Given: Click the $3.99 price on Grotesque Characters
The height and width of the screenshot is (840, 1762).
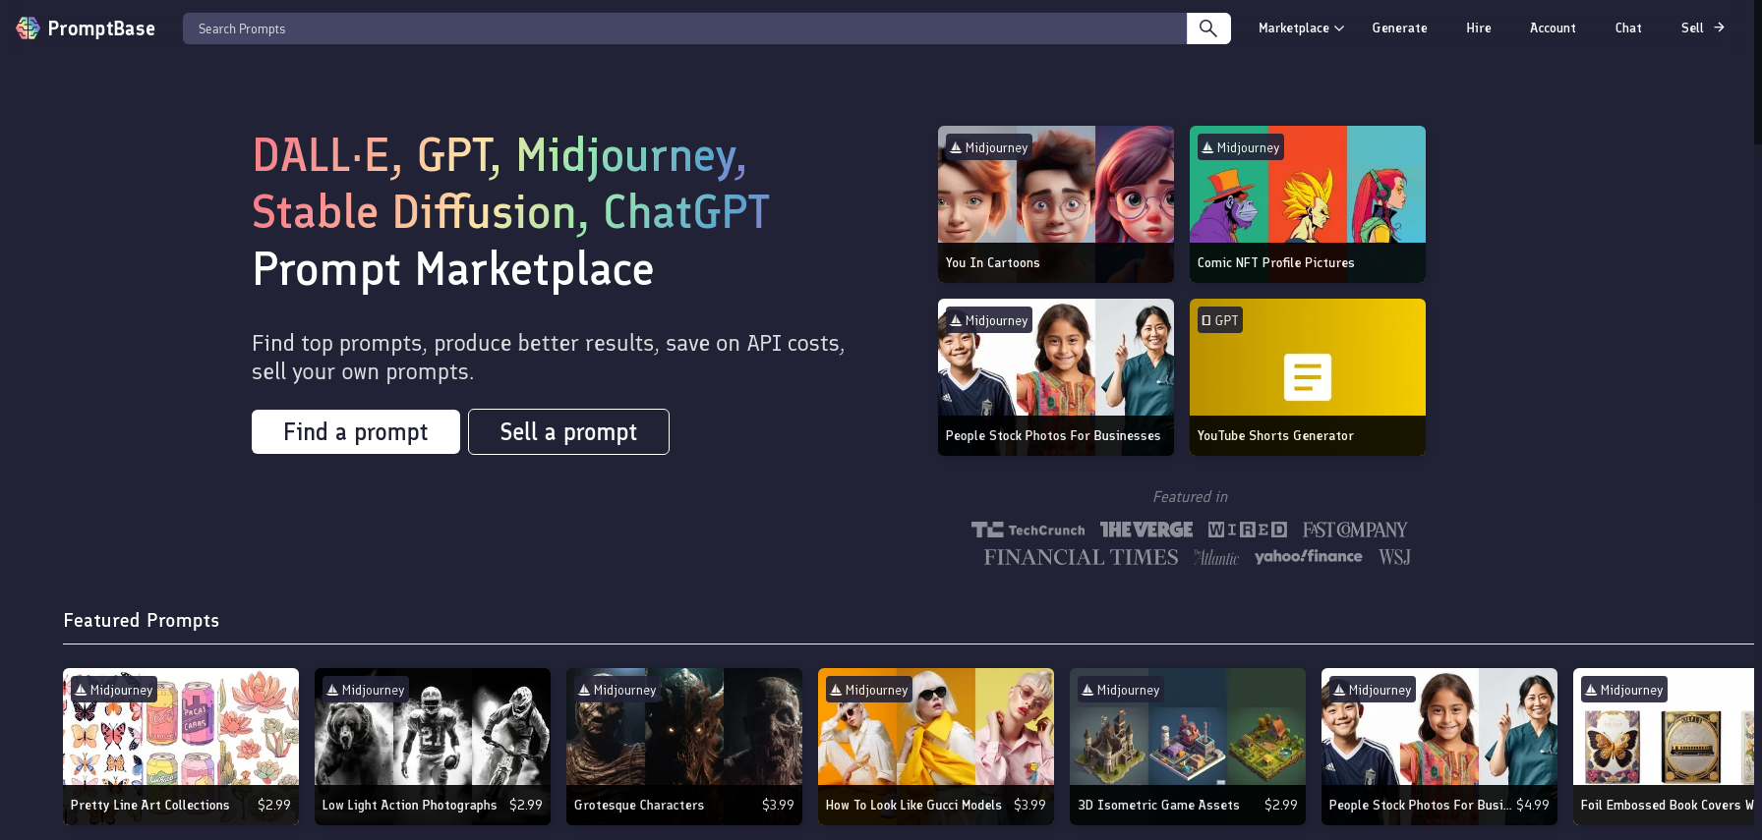Looking at the screenshot, I should [778, 805].
